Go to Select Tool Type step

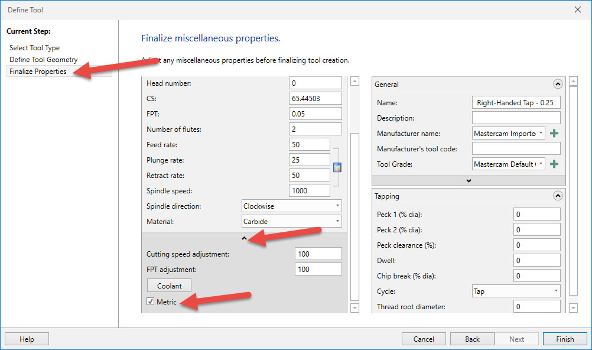[x=34, y=48]
